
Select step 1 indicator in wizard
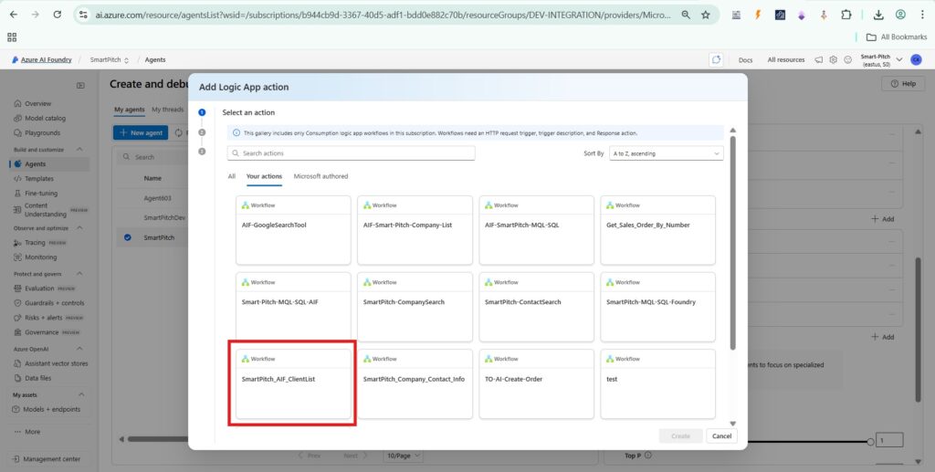tap(202, 112)
